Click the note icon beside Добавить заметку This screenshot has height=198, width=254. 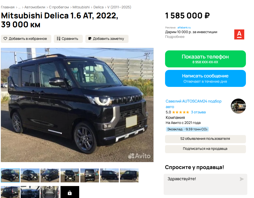click(90, 39)
